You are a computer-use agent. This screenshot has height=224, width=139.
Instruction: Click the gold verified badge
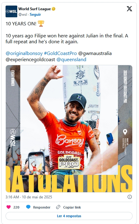pos(53,9)
